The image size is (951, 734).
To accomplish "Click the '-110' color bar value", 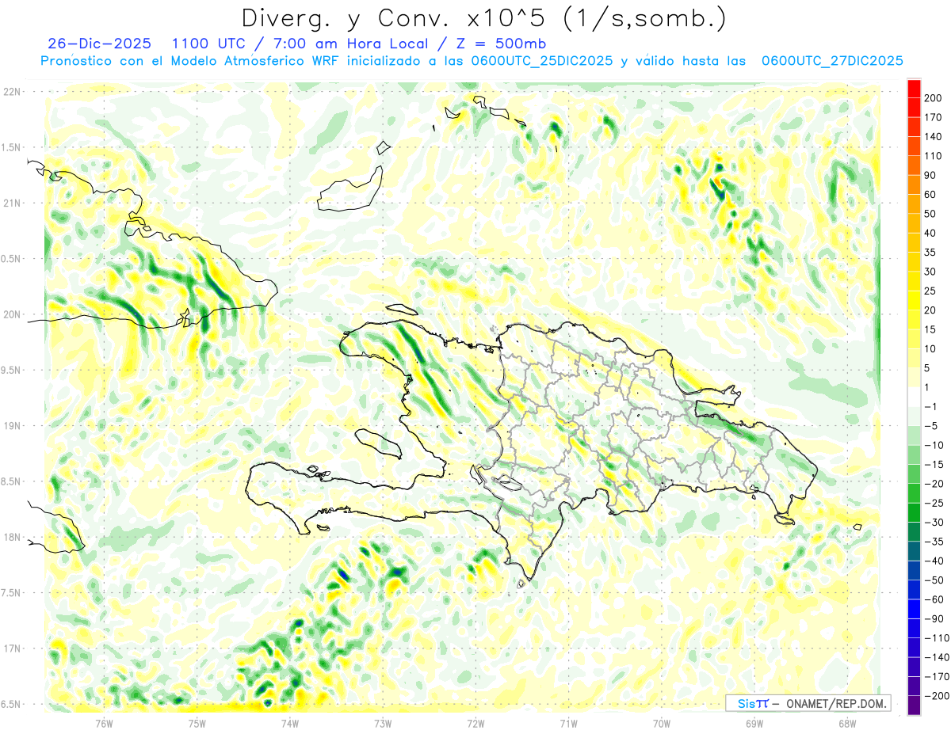I will point(937,638).
